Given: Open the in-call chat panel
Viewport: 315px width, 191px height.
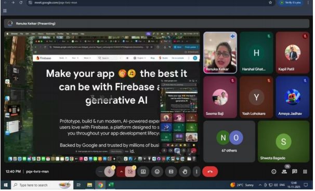Looking at the screenshot, I should [x=295, y=172].
